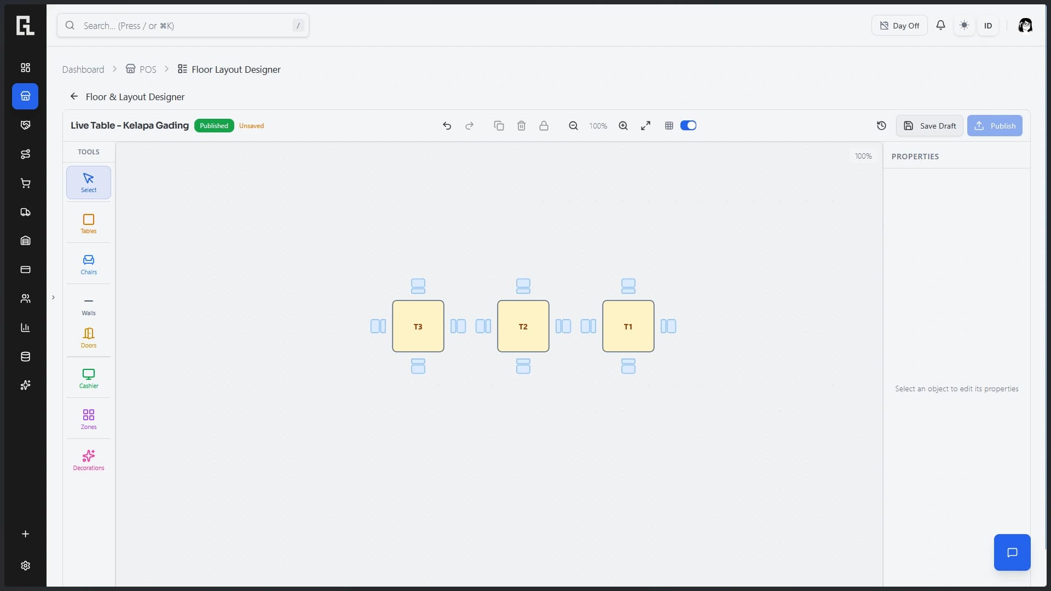1051x591 pixels.
Task: Select the Select pointer tool
Action: 89,183
